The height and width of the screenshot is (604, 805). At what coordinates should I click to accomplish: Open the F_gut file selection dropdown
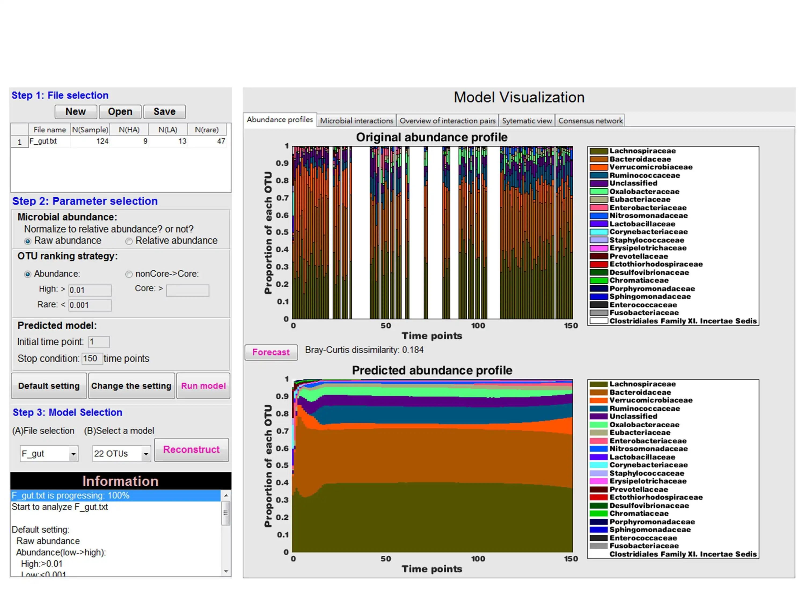(x=74, y=454)
